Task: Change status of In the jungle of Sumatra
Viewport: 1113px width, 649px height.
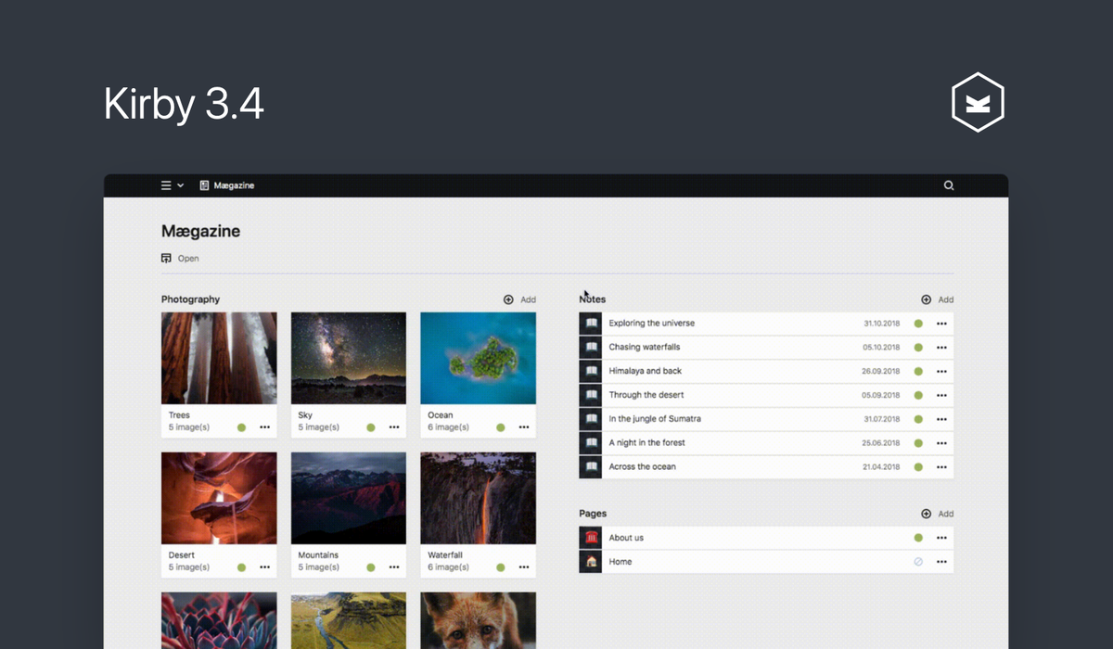Action: pos(918,419)
